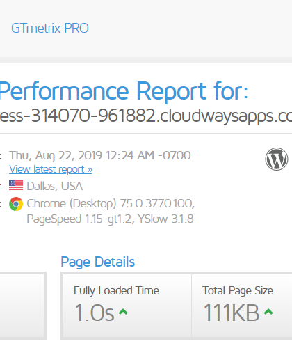
Task: Click the Chrome browser icon
Action: coord(16,204)
